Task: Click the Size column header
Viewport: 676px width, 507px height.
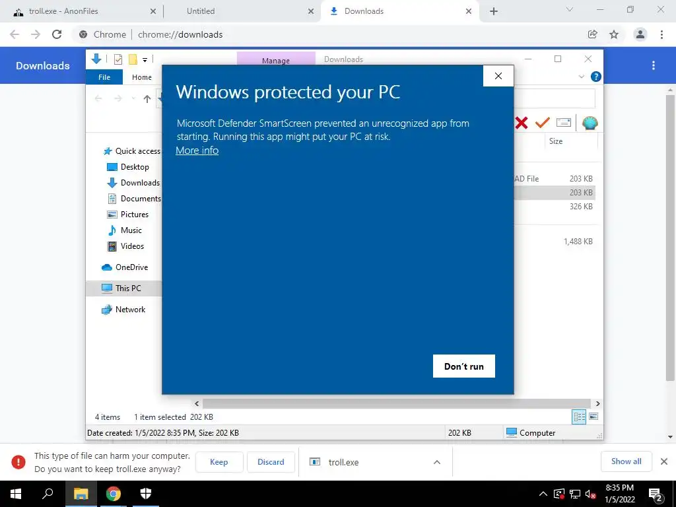Action: (x=556, y=141)
